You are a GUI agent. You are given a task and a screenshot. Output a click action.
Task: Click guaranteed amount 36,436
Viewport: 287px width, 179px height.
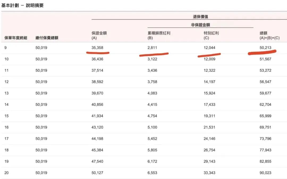97,59
